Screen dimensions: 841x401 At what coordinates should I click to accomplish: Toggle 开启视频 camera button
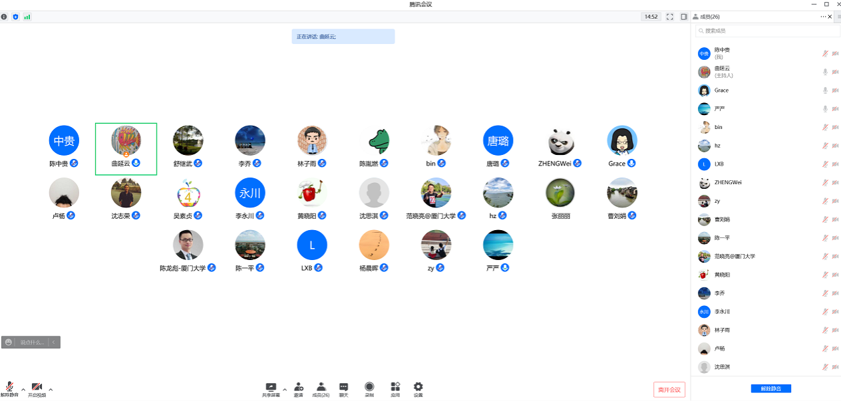coord(37,389)
